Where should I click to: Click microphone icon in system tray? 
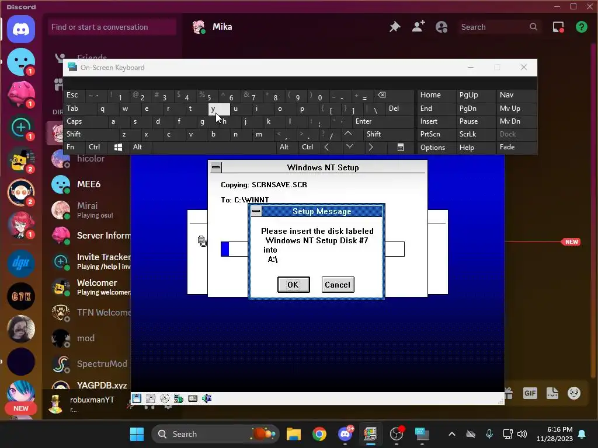click(x=489, y=434)
